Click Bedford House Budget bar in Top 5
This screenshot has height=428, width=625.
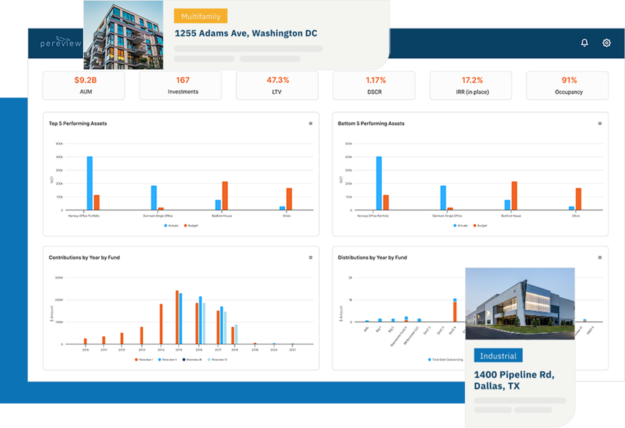225,196
